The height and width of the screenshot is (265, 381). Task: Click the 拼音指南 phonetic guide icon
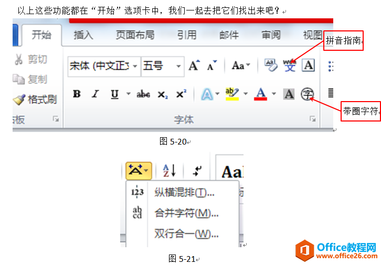[289, 65]
